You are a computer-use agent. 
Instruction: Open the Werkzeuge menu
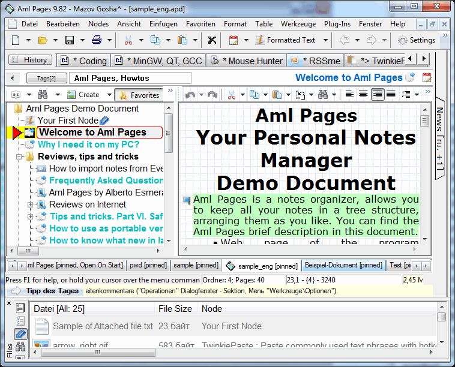pos(298,24)
